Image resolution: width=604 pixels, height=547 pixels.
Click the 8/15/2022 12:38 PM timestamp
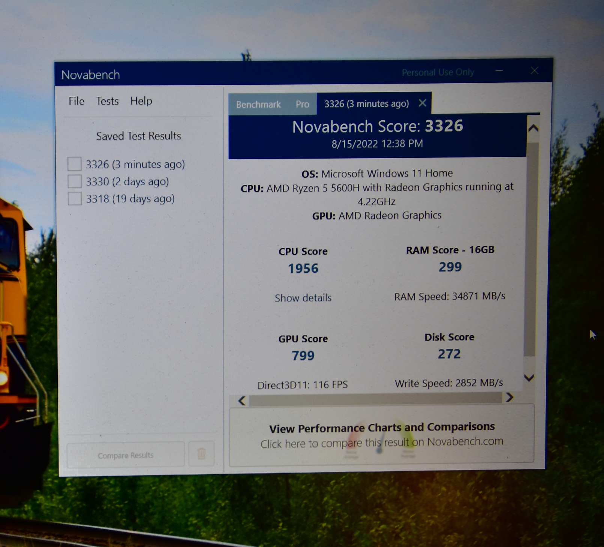[377, 144]
